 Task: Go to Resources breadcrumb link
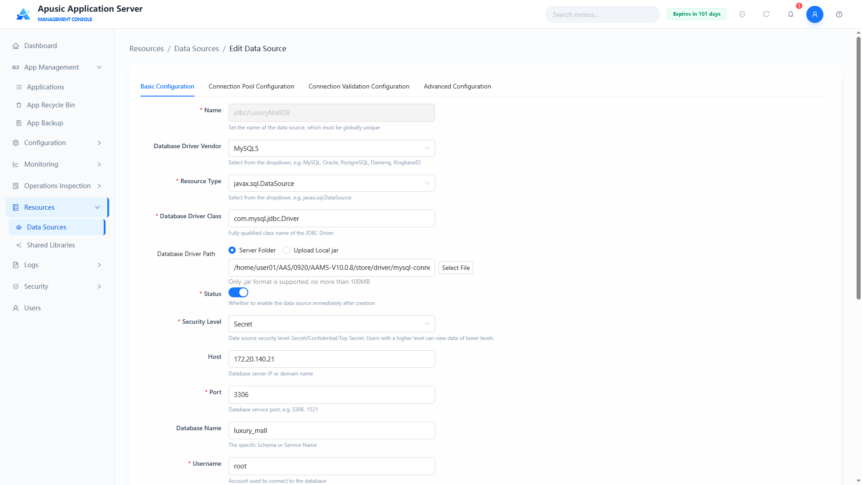(x=146, y=48)
